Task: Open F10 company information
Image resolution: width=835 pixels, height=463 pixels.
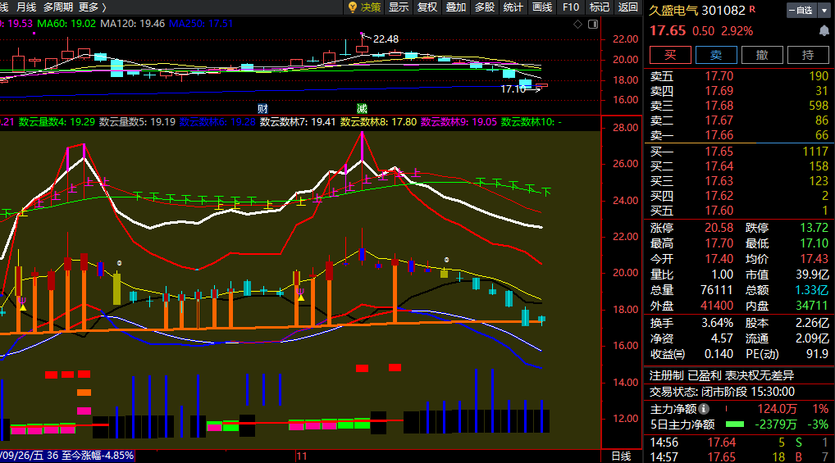Action: click(x=571, y=7)
